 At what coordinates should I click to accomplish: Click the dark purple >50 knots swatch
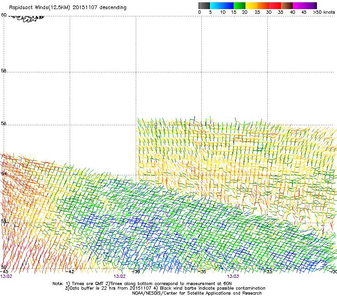[x=315, y=5]
